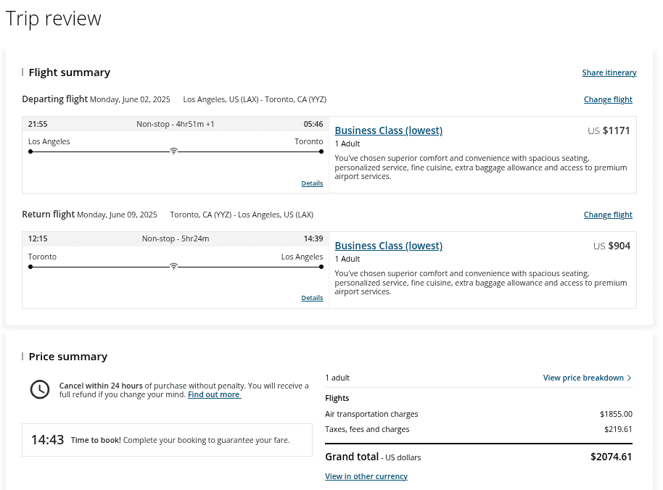Select the Grand total amount $2074.61

[x=611, y=457]
